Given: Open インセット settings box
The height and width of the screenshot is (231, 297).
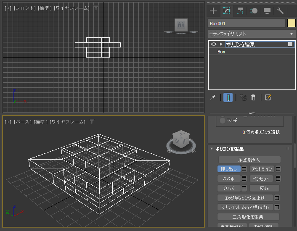Looking at the screenshot, I should click(x=278, y=178).
